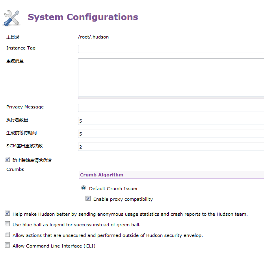Click the Privacy Message label
Image resolution: width=264 pixels, height=255 pixels.
point(25,107)
